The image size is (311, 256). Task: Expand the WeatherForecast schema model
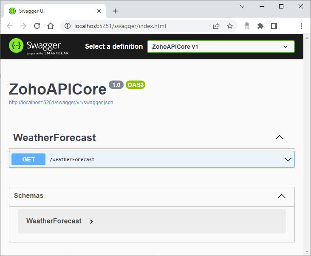[x=91, y=222]
